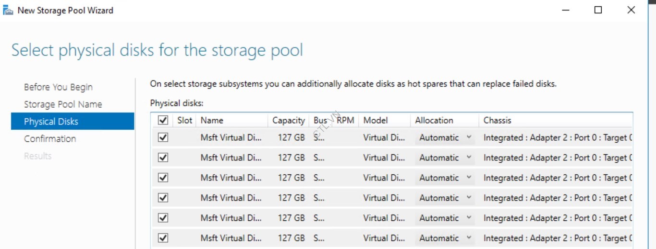The image size is (656, 249).
Task: Open the Allocation dropdown in the fourth disk row
Action: tap(445, 198)
